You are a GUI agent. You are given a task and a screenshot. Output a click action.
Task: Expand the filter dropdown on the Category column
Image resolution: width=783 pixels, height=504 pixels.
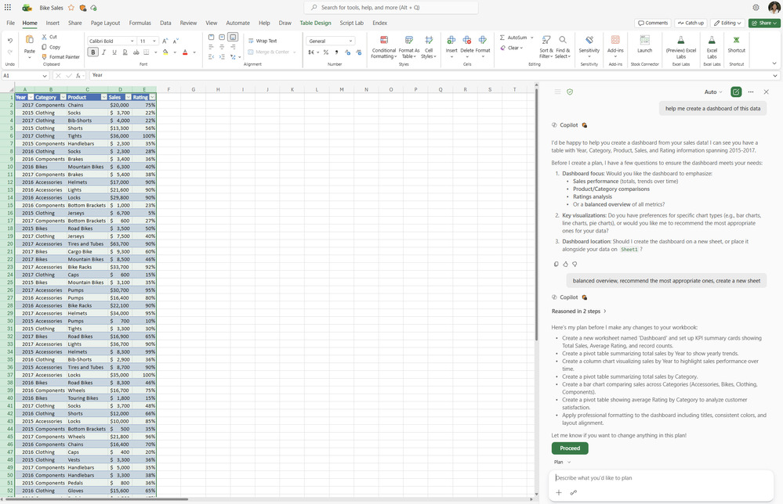pos(63,96)
